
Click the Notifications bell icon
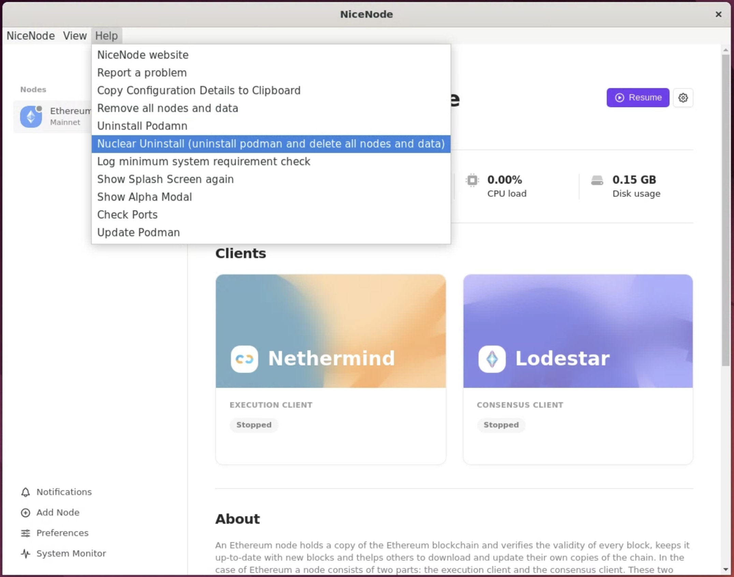click(26, 492)
